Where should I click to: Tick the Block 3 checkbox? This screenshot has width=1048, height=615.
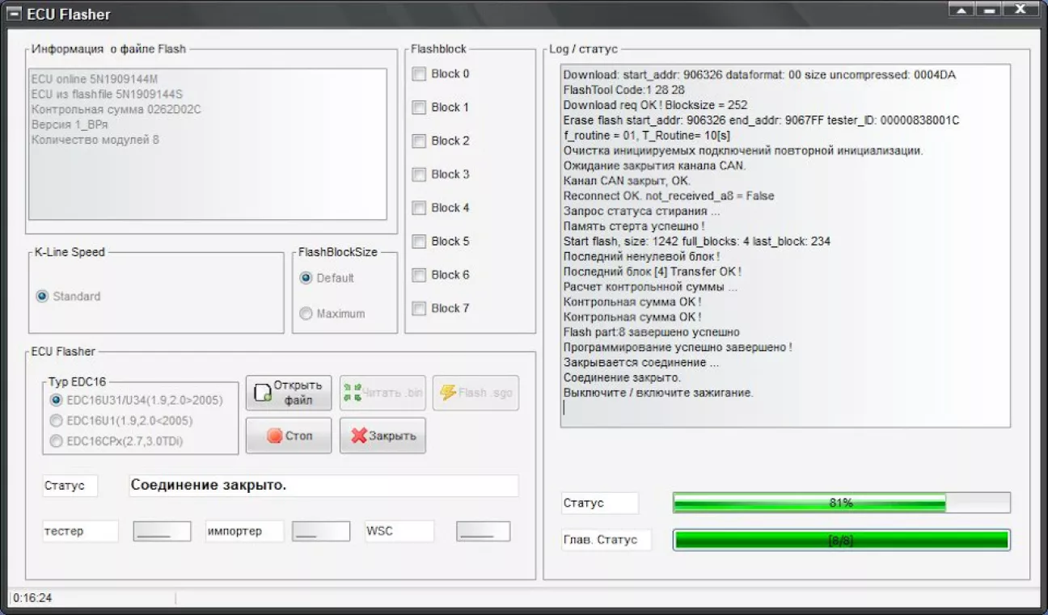coord(419,175)
